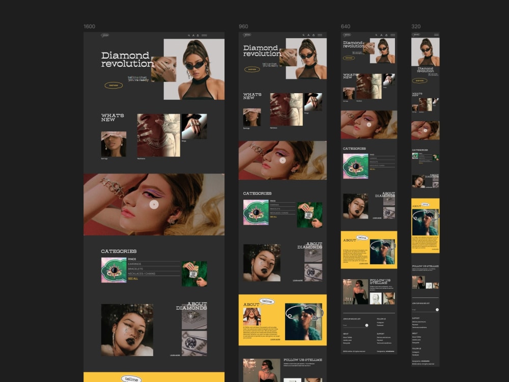
Task: Play the video banner in the 640 layout
Action: [369, 124]
